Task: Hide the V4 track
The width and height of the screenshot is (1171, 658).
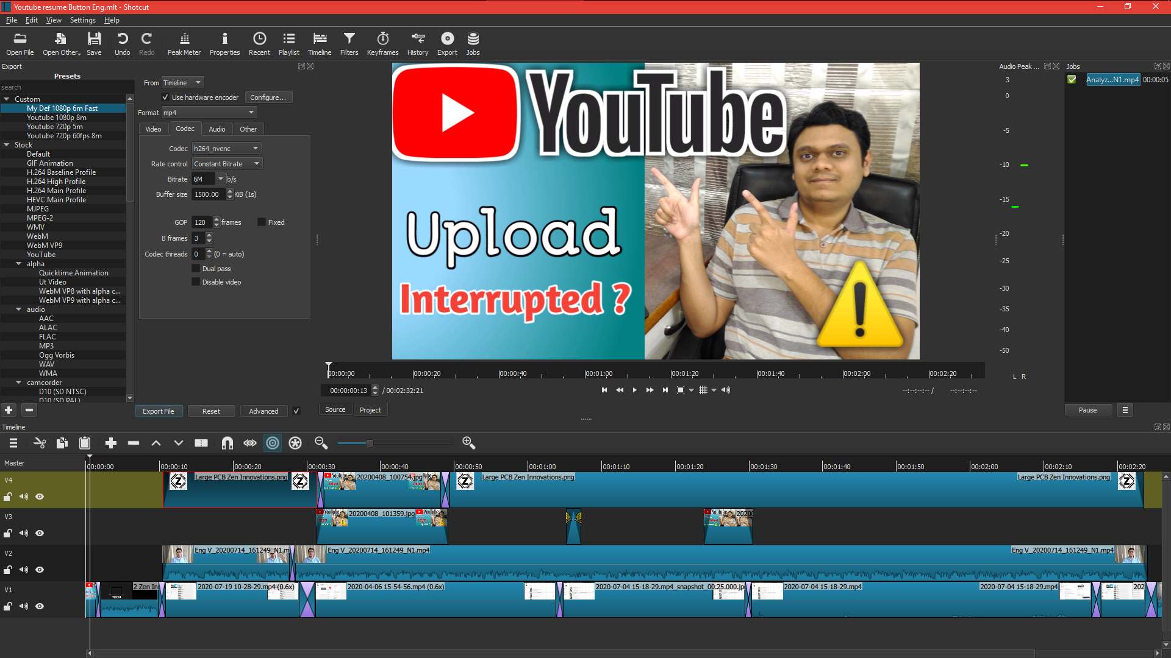Action: pyautogui.click(x=40, y=497)
